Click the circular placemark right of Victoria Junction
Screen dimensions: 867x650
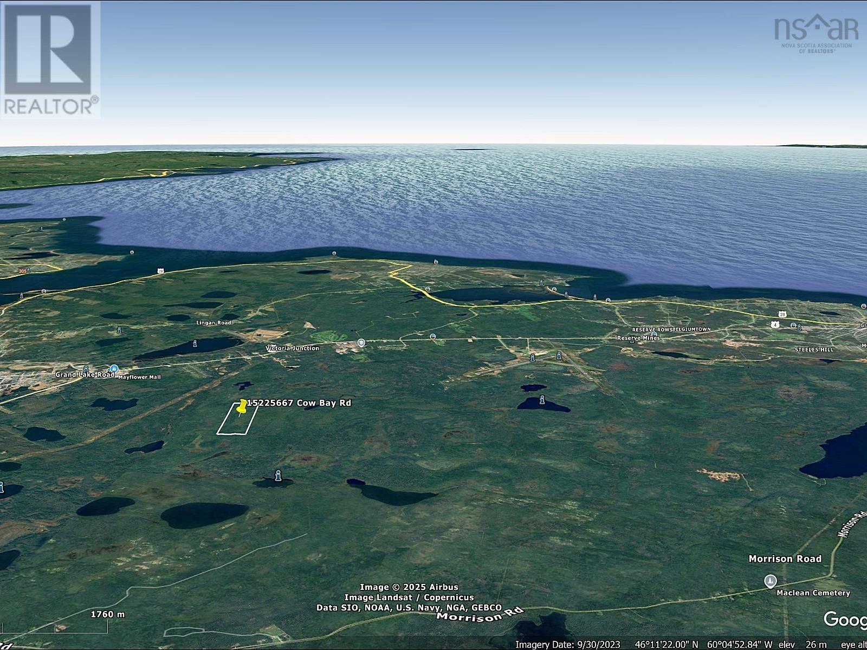pos(361,343)
